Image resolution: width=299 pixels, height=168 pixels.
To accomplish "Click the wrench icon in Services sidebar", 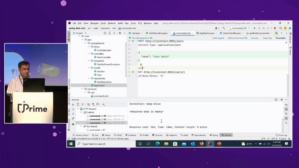I will point(73,119).
